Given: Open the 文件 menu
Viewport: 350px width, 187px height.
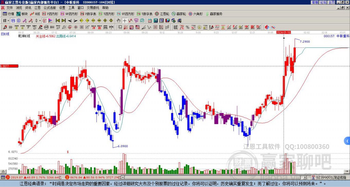Looking at the screenshot, I should [x=10, y=8].
